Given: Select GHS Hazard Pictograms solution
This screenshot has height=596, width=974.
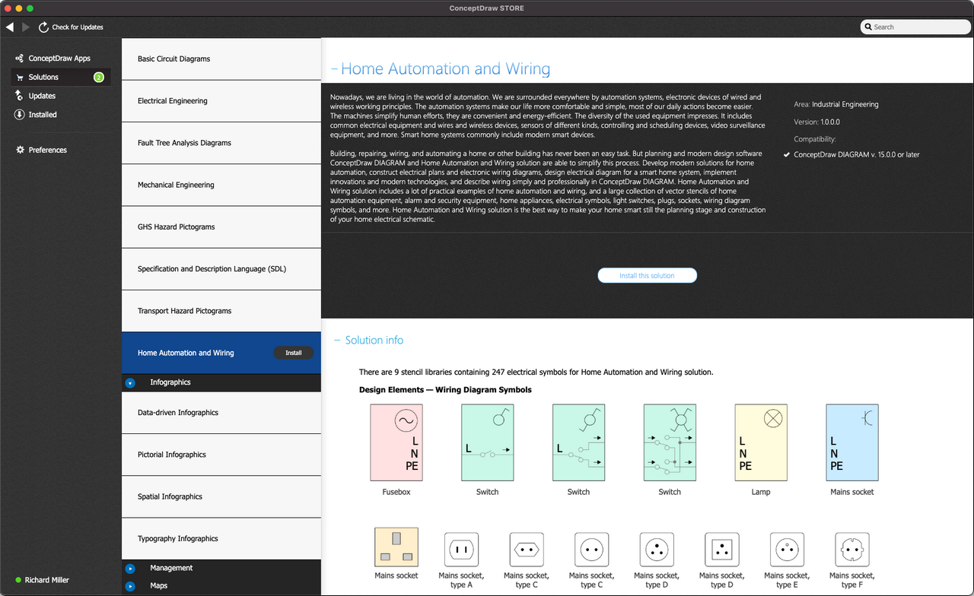Looking at the screenshot, I should click(221, 227).
